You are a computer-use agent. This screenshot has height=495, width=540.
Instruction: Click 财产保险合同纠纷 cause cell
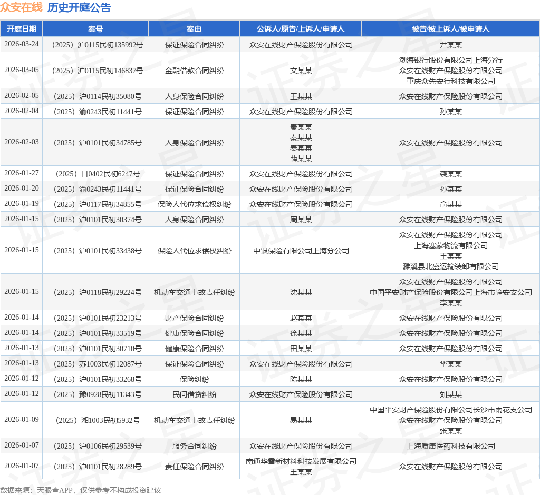(x=194, y=318)
